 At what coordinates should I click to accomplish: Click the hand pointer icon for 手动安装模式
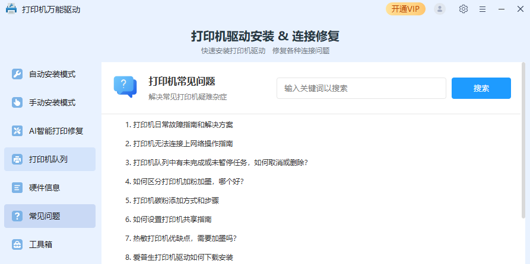(17, 102)
